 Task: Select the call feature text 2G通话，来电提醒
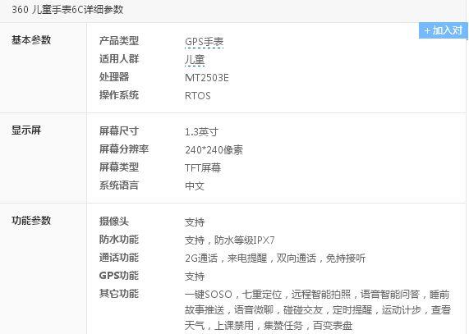[226, 259]
